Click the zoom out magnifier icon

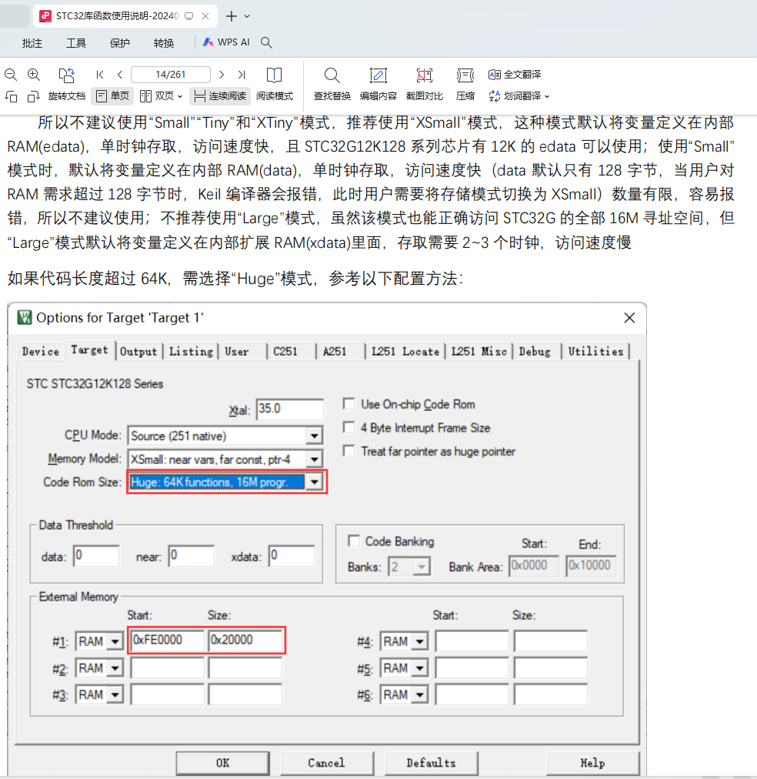coord(11,75)
